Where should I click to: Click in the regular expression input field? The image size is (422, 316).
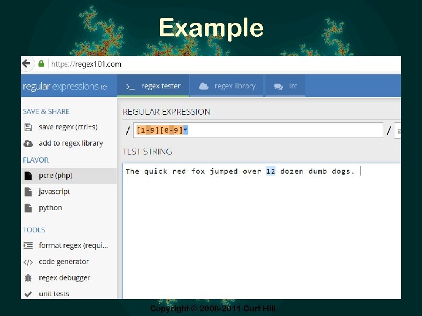[x=258, y=130]
